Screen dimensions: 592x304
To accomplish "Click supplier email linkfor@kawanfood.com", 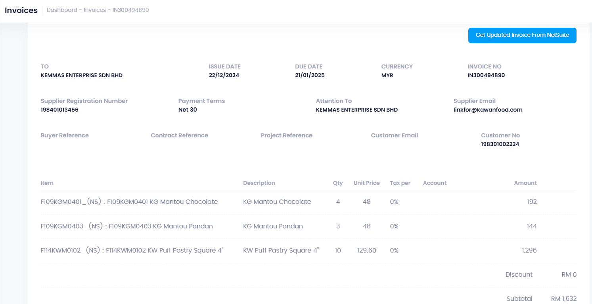I will coord(488,110).
